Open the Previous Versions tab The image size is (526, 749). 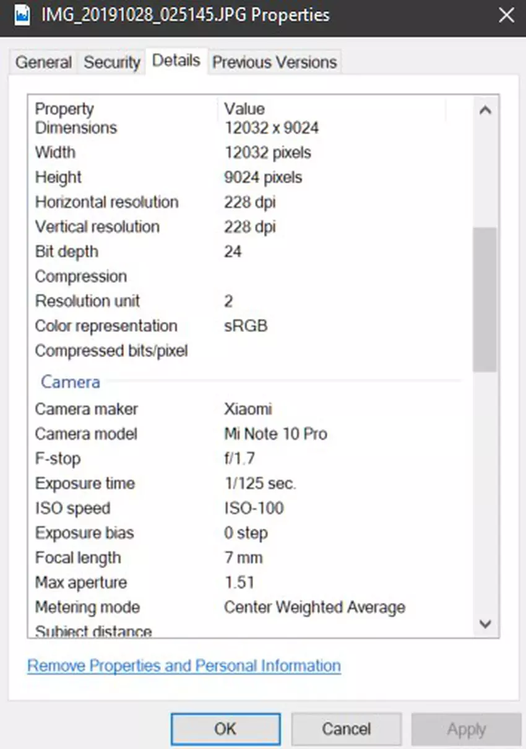(x=274, y=63)
